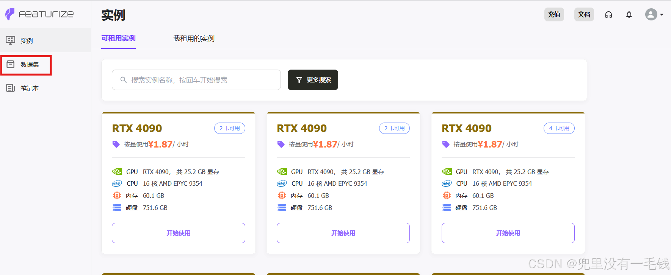Open 笔记本 in the sidebar

pyautogui.click(x=45, y=88)
